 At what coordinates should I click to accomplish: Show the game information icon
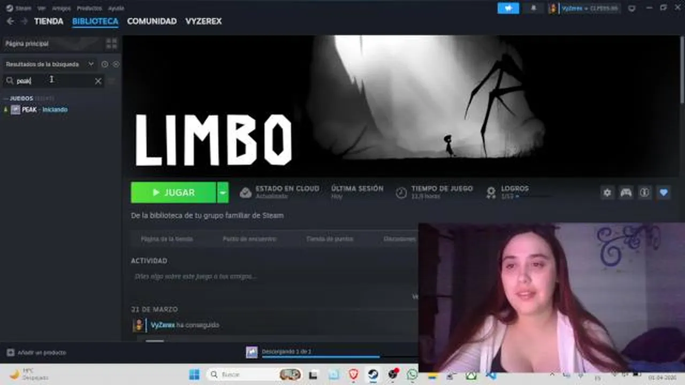(x=645, y=192)
